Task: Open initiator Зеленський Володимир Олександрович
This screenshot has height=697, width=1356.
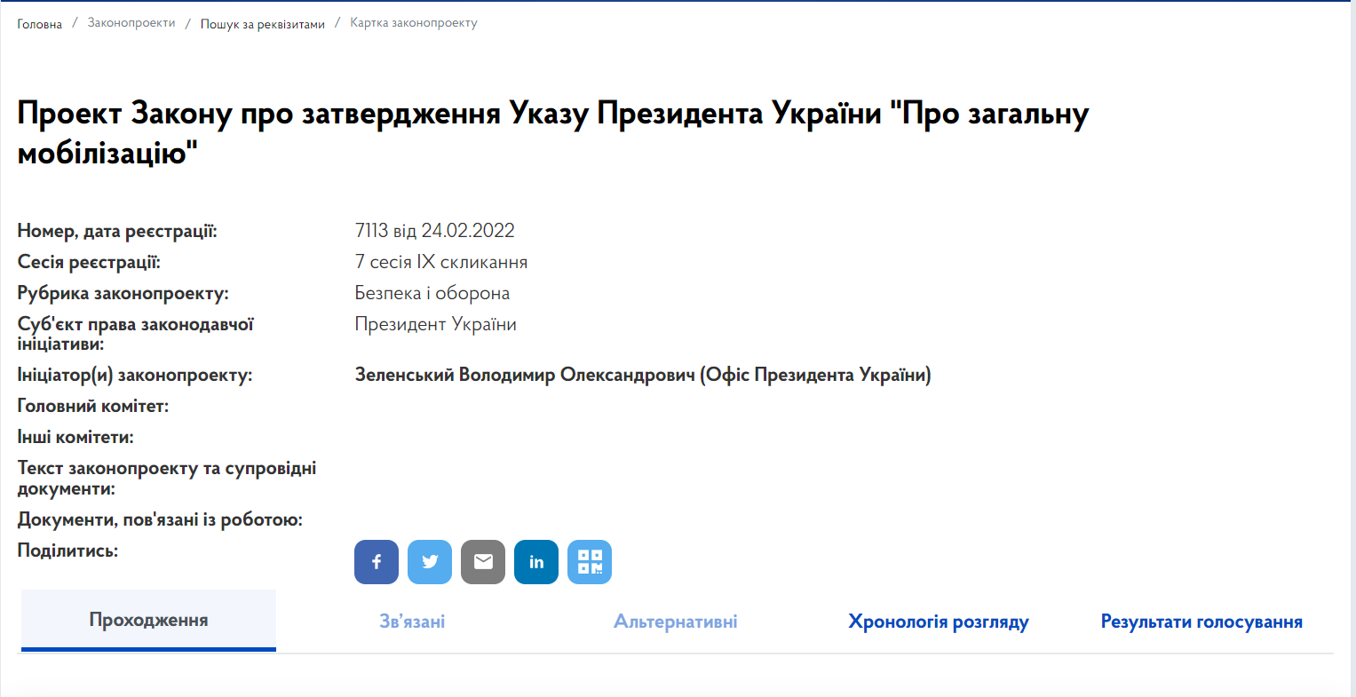Action: 642,375
